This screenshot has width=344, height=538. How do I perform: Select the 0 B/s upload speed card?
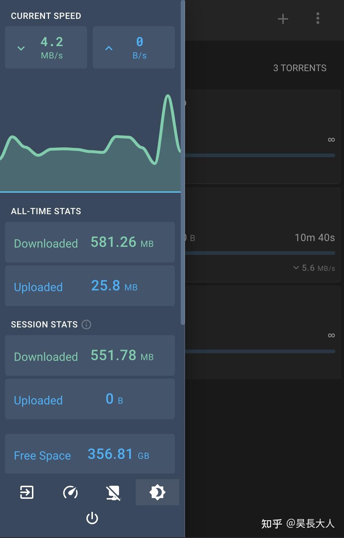[134, 47]
